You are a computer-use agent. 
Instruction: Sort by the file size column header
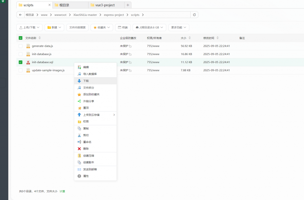pyautogui.click(x=183, y=38)
